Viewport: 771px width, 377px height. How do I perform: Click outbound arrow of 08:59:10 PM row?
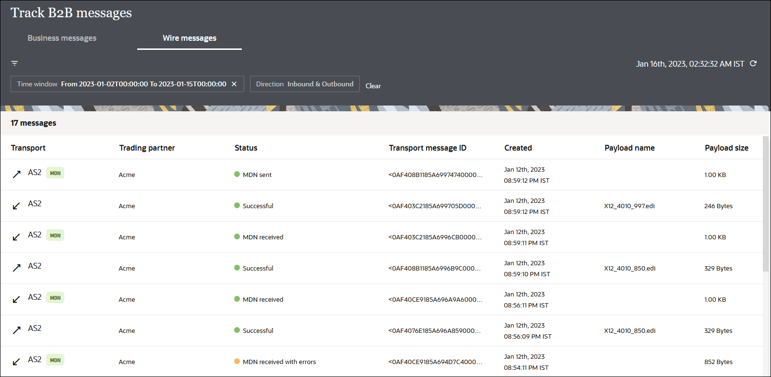[x=17, y=268]
